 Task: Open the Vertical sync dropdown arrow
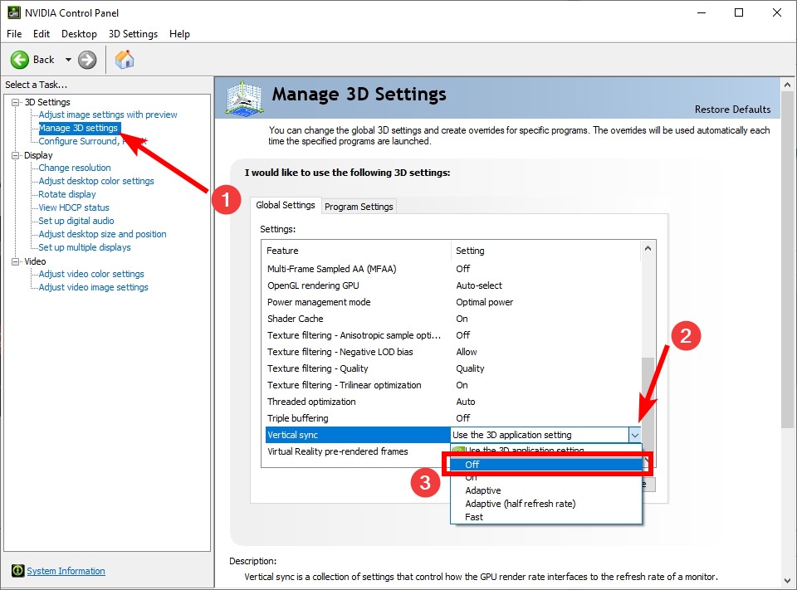635,435
